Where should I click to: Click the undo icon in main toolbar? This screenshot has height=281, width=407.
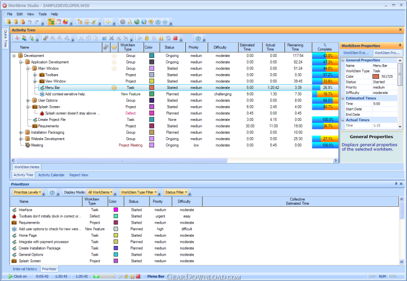(30, 22)
